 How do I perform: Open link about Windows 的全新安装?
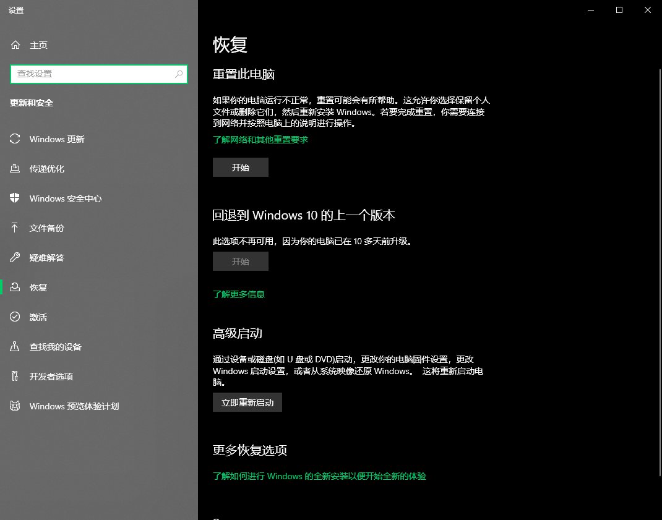[x=320, y=476]
